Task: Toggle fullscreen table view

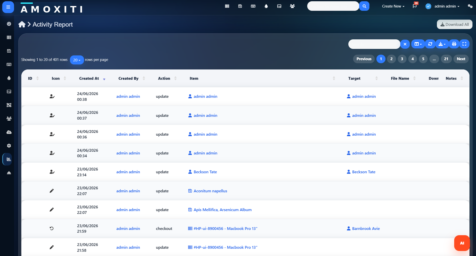Action: pyautogui.click(x=464, y=44)
